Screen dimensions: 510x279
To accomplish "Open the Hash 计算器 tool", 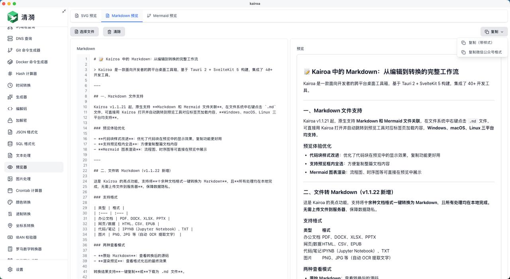I will 34,74.
